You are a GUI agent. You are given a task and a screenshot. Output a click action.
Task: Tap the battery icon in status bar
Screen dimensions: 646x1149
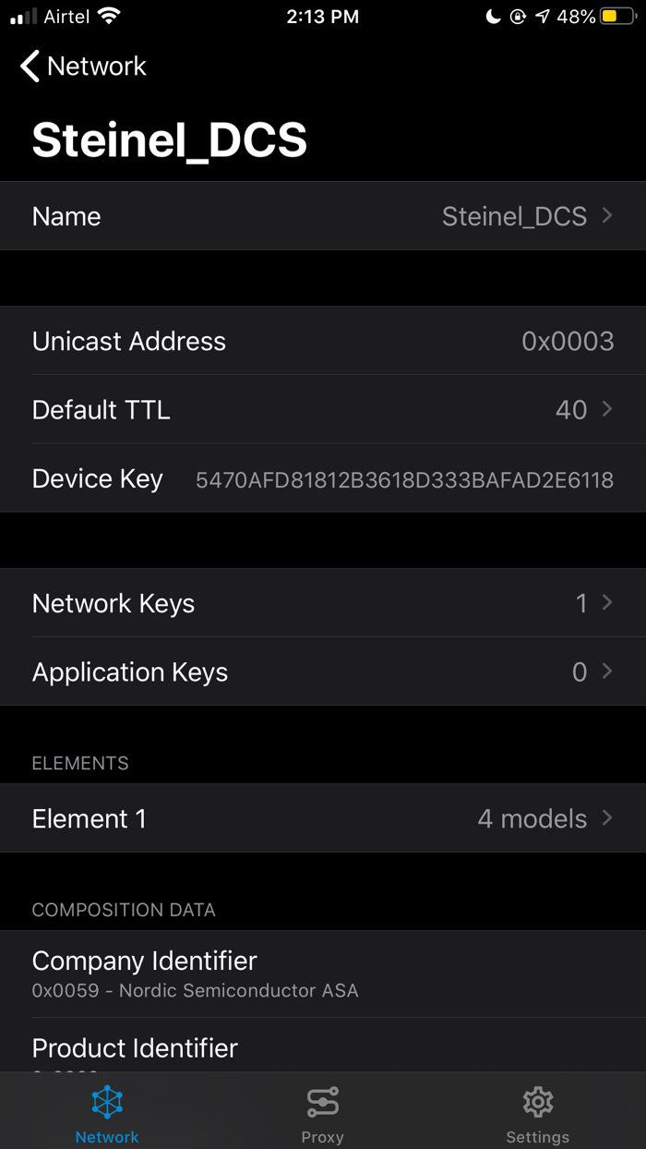(617, 17)
